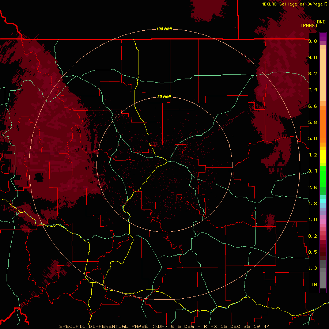This screenshot has height=329, width=329.
Task: Click the orange segment of the color bar
Action: tap(323, 126)
